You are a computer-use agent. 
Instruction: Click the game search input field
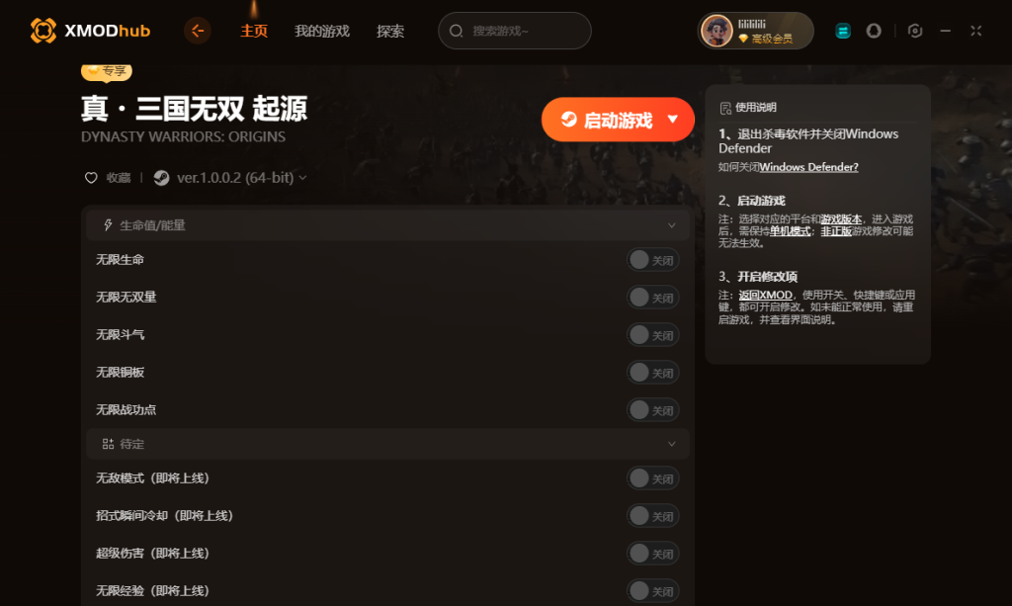pos(515,31)
